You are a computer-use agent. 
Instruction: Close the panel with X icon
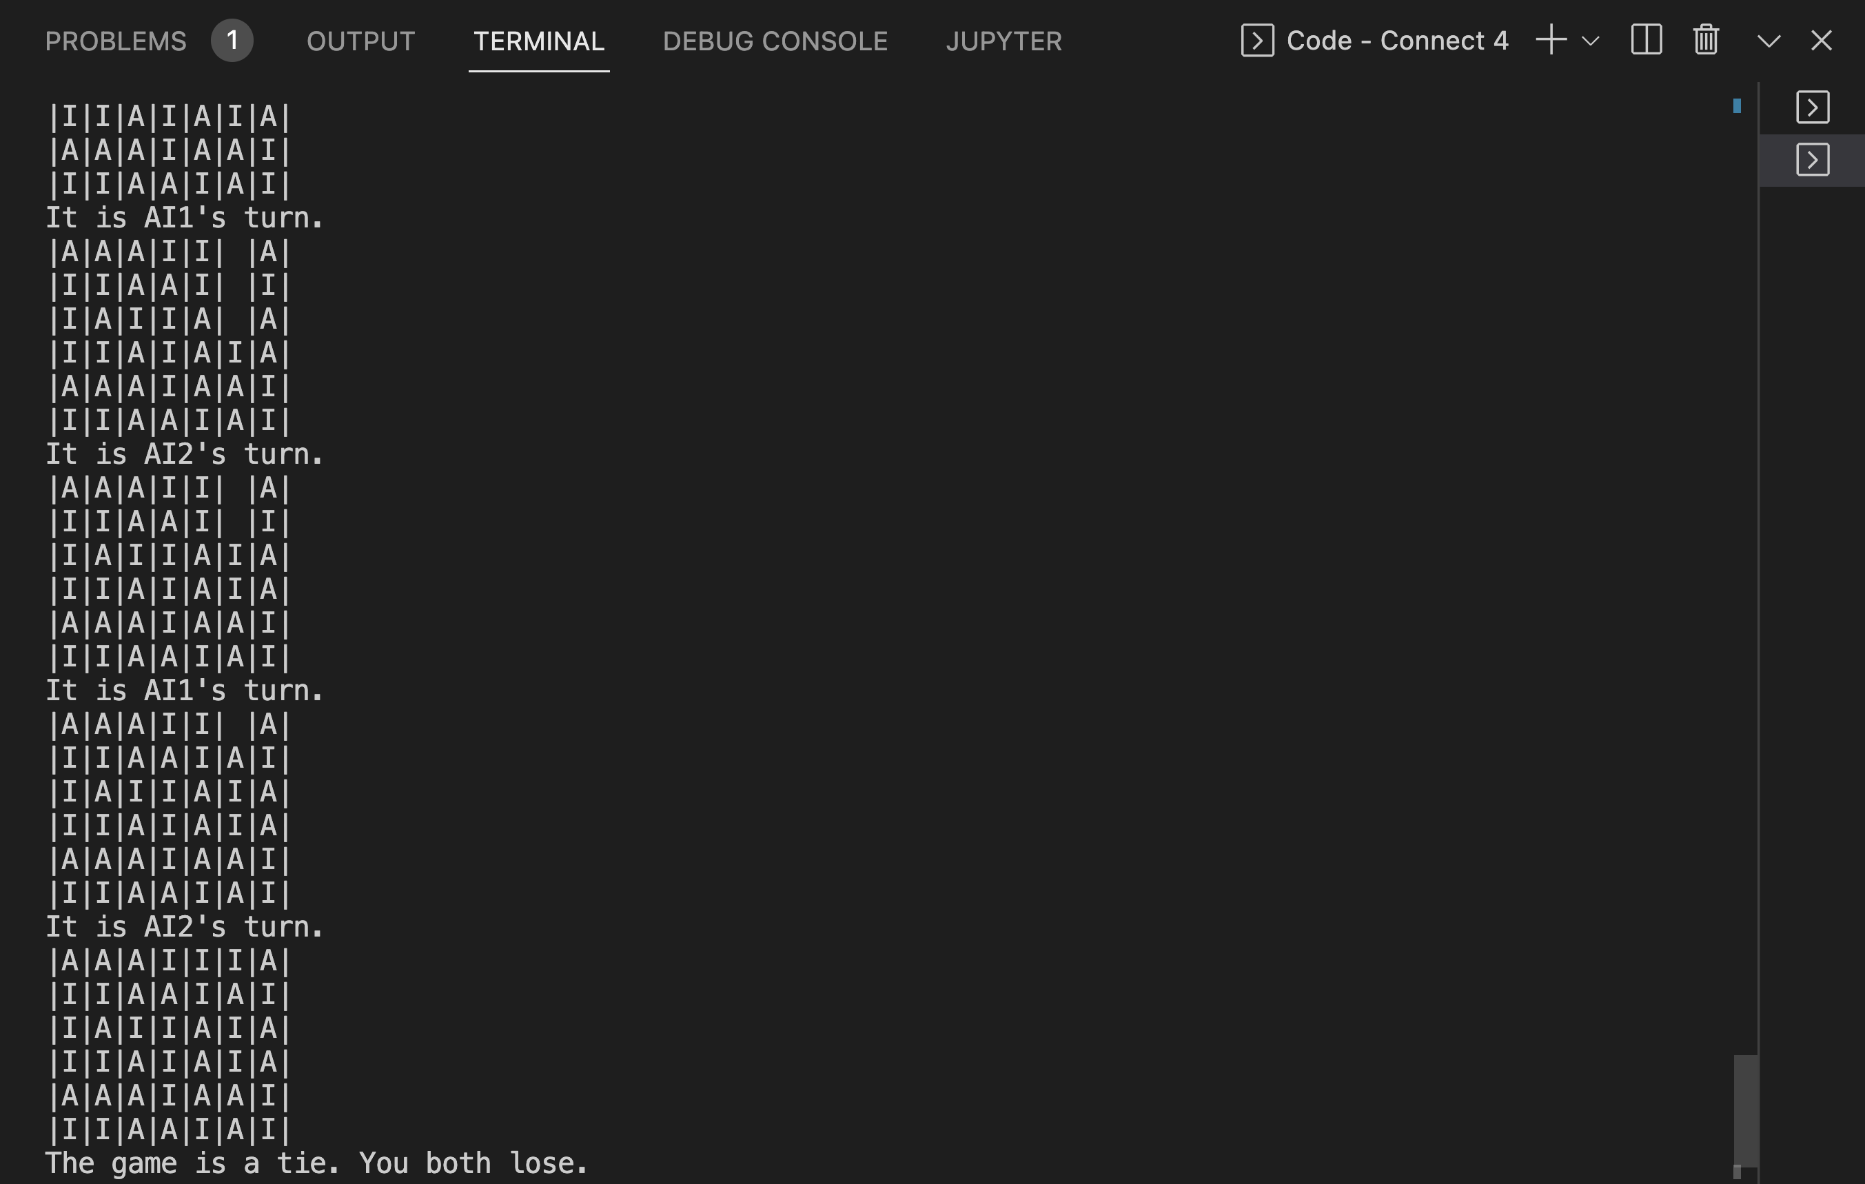(x=1821, y=40)
